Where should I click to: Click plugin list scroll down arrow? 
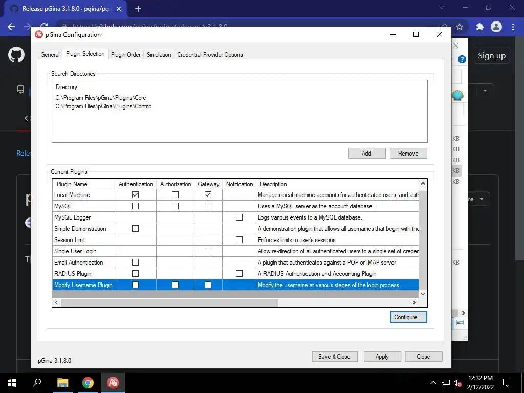[423, 294]
